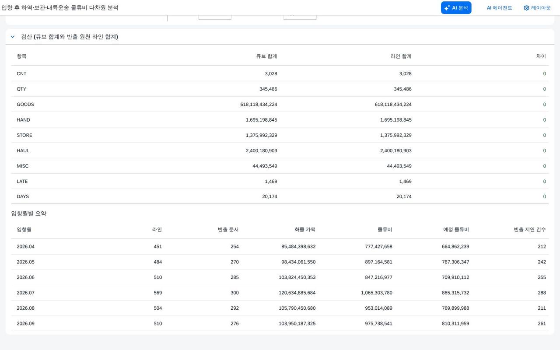Select the 2026.04 month row
Screen dimensions: 560x350
(x=280, y=246)
